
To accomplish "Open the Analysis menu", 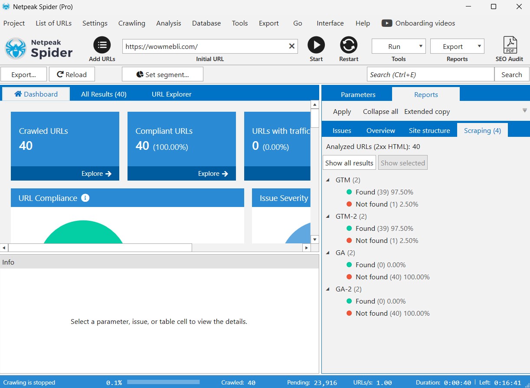I will point(169,23).
